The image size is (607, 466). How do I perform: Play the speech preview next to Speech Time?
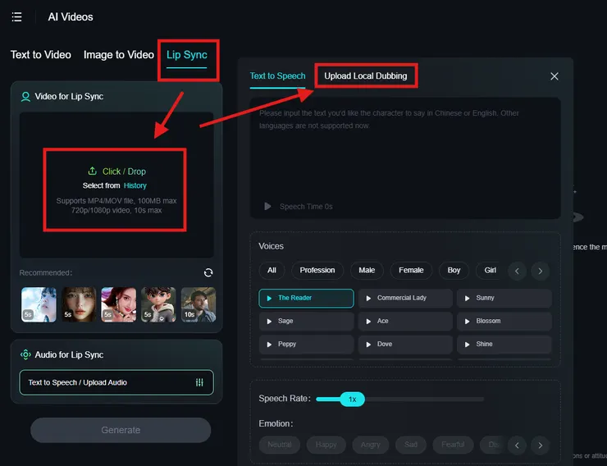(267, 206)
